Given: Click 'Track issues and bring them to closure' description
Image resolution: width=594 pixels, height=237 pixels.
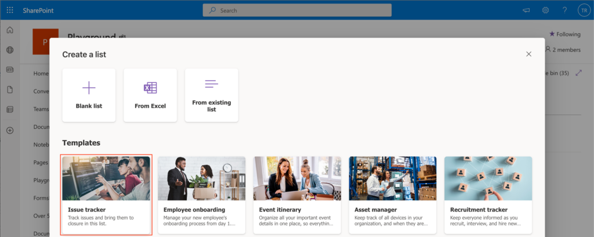Looking at the screenshot, I should 101,221.
